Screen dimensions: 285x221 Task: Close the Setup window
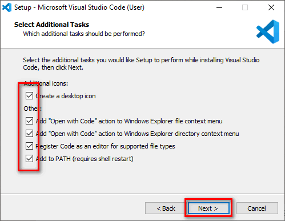coord(271,7)
